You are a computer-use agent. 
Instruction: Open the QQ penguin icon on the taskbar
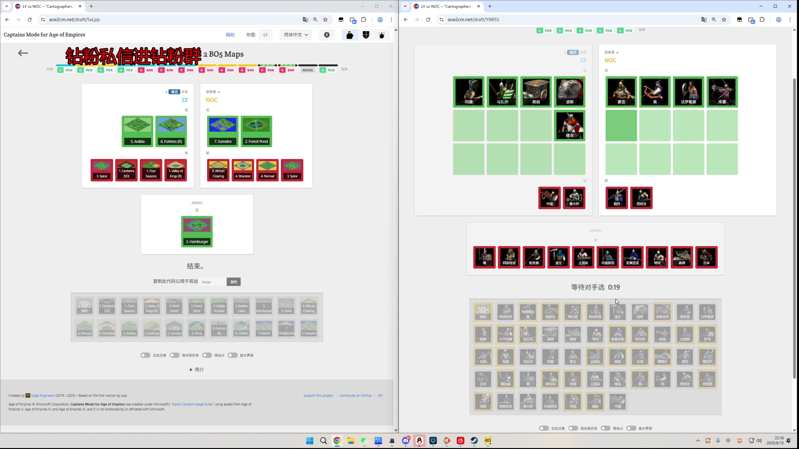(419, 441)
